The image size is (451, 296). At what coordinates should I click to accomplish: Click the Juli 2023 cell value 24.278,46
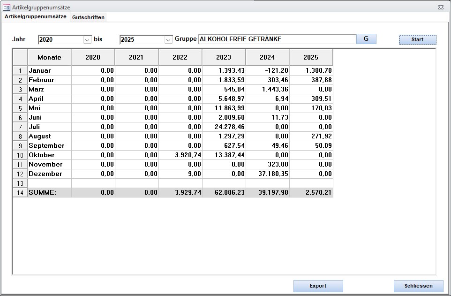pyautogui.click(x=224, y=127)
